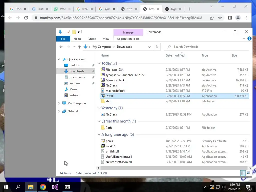
Task: Toggle Chrome side panel icon
Action: (230, 18)
